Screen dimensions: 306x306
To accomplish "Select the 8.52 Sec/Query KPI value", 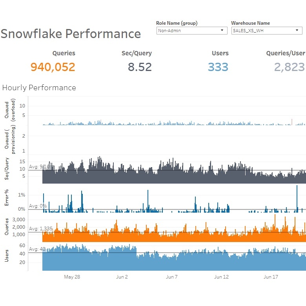I will 140,67.
